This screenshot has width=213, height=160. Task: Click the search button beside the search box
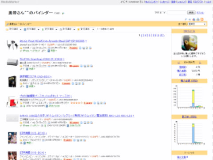coord(191,12)
